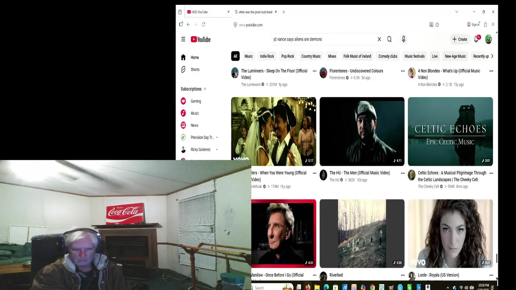Open Microsoft Store from the taskbar
516x290 pixels.
tap(335, 287)
